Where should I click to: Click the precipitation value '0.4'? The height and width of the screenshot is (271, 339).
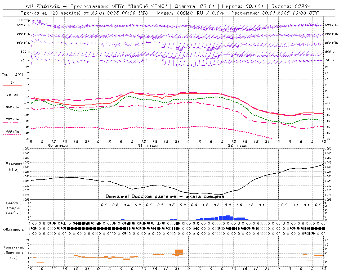coord(126,205)
